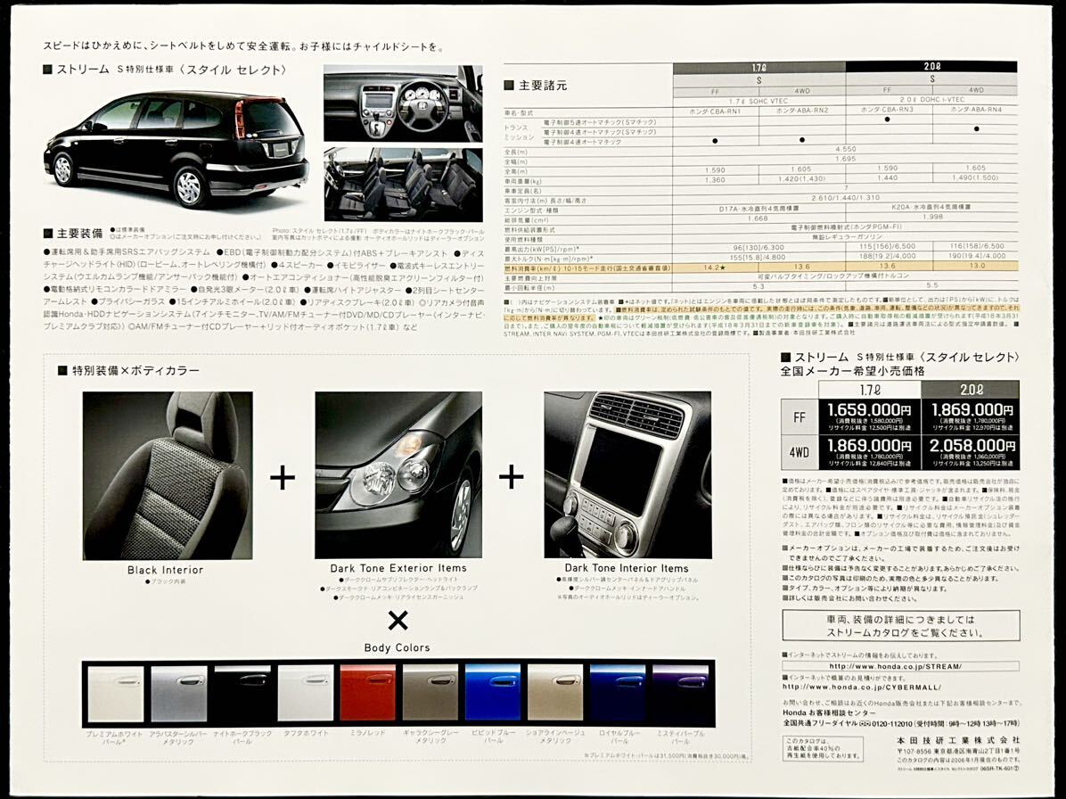Click the 96[130]/6,300 max output value
Screen dimensions: 1066x799
click(758, 248)
